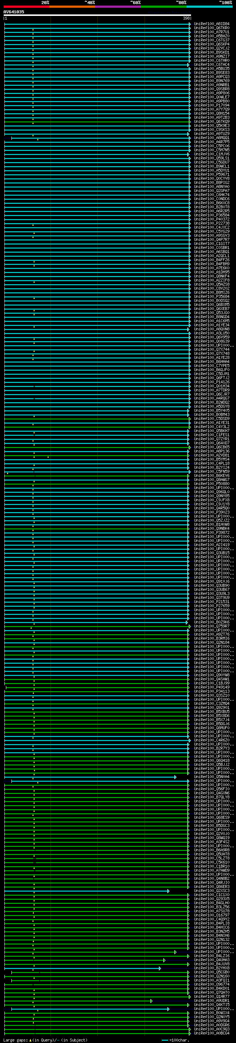Click the yellow gap triangle in bottom legend
Viewport: 236px width, 1043px height.
30,1040
